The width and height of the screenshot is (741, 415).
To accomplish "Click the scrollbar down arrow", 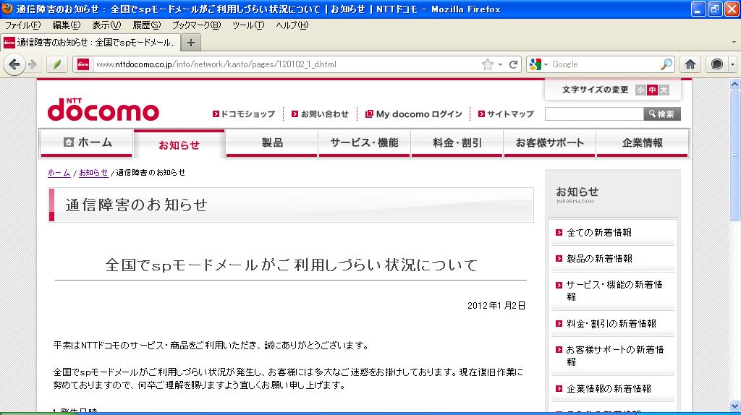I will coord(734,405).
